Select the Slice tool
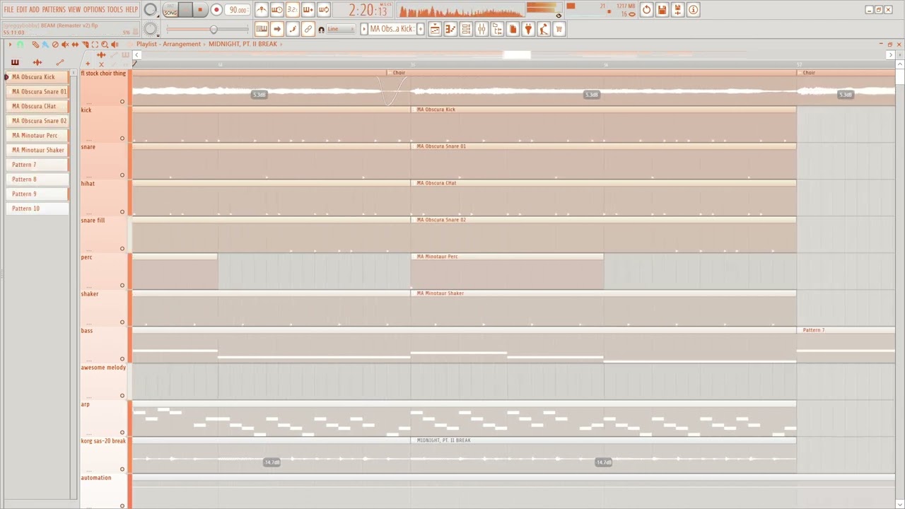 85,44
